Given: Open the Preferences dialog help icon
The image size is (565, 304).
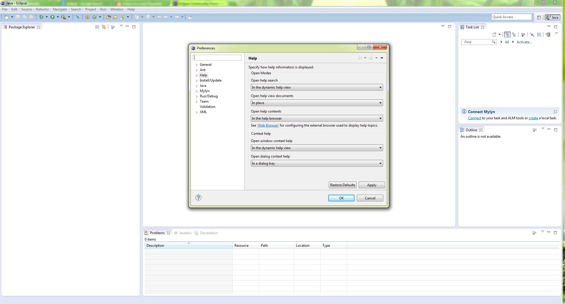Looking at the screenshot, I should click(198, 198).
